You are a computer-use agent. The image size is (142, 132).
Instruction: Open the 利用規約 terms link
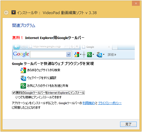pos(89,103)
